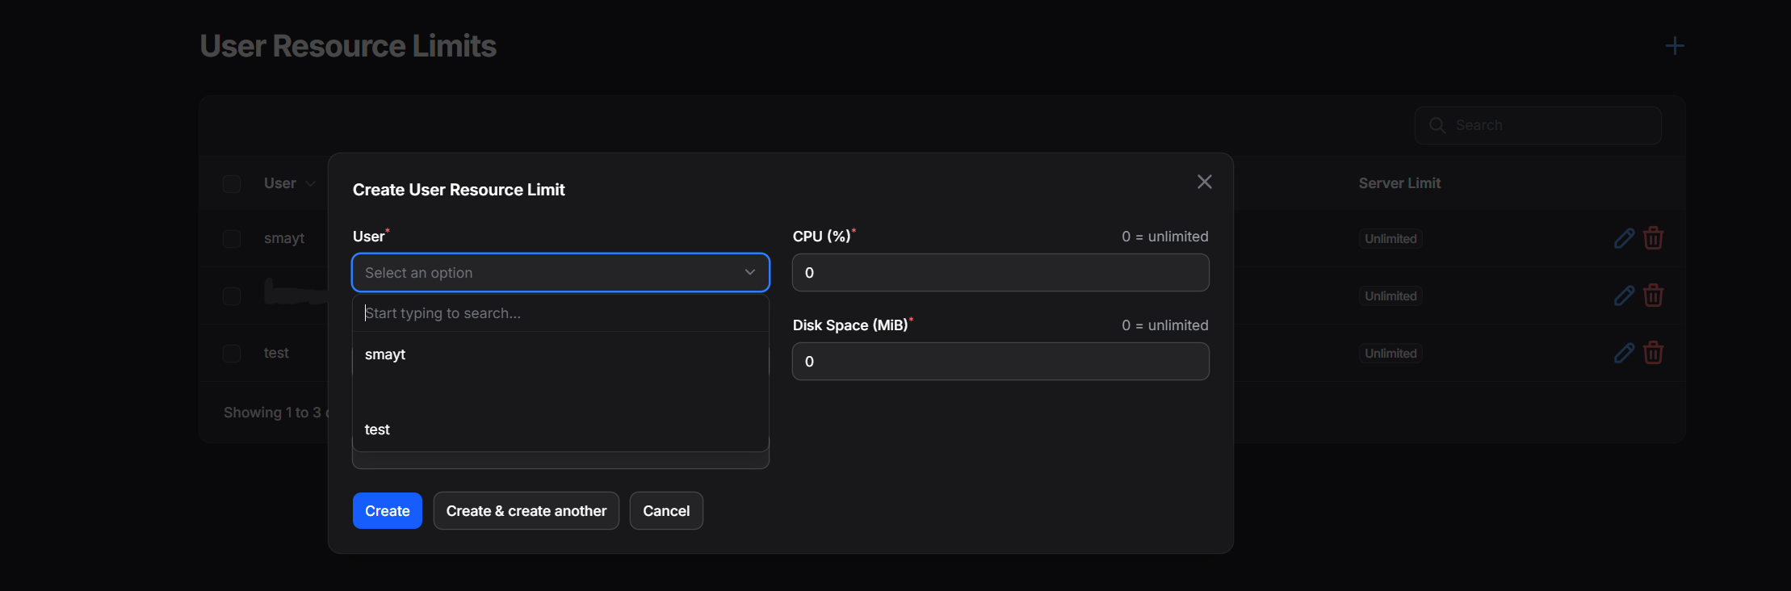Click the Create button
The width and height of the screenshot is (1791, 591).
388,511
